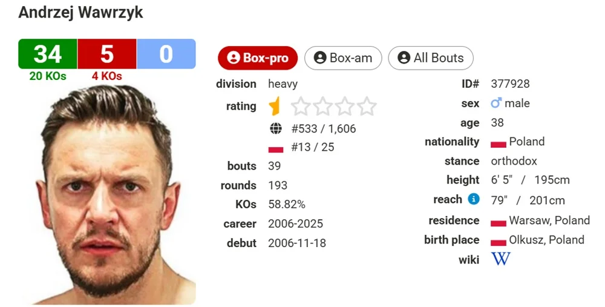This screenshot has height=307, width=605.
Task: Click the male sex symbol icon
Action: pos(496,104)
